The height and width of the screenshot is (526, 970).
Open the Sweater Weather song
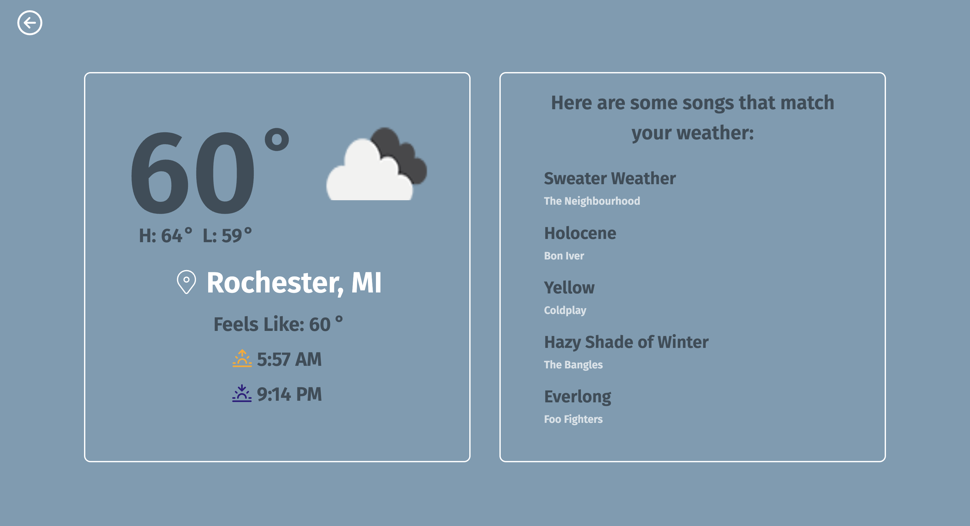[610, 178]
